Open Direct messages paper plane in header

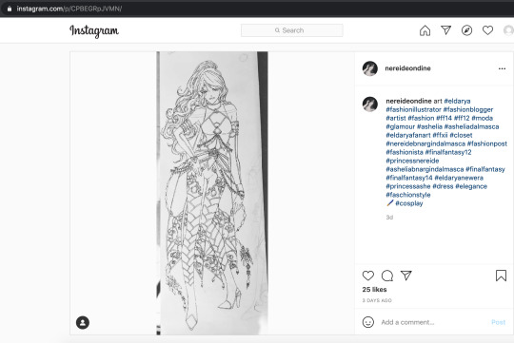[x=445, y=30]
